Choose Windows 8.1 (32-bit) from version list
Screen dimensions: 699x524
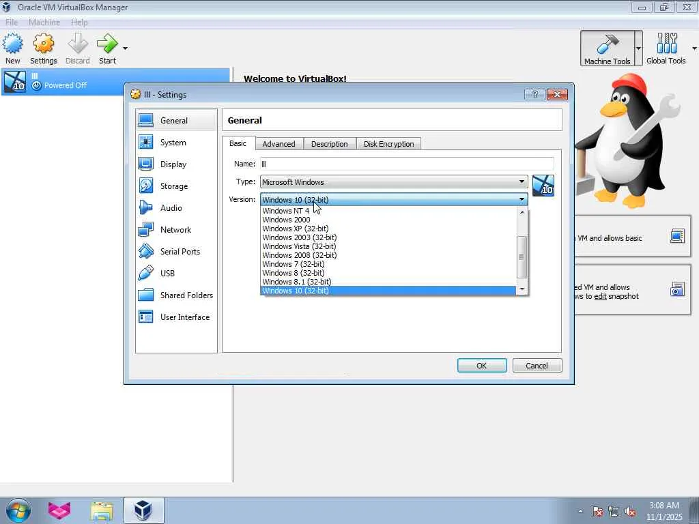(388, 282)
